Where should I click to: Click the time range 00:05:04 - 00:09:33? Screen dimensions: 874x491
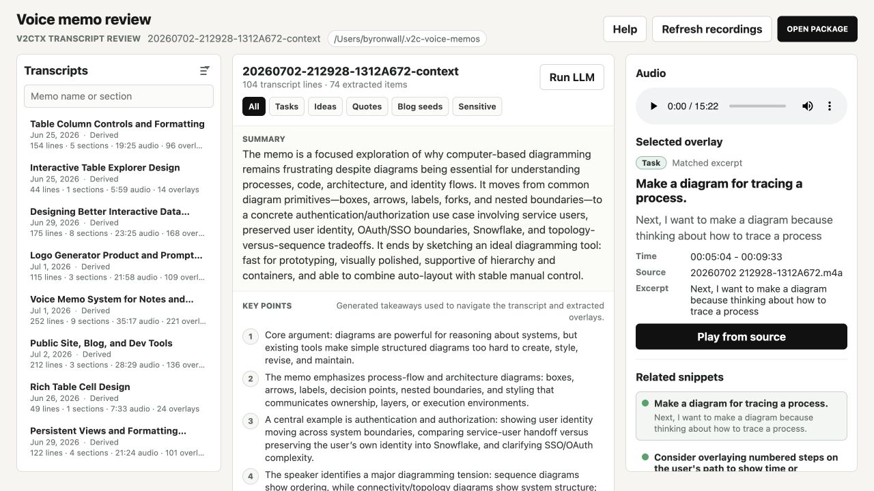pyautogui.click(x=736, y=257)
